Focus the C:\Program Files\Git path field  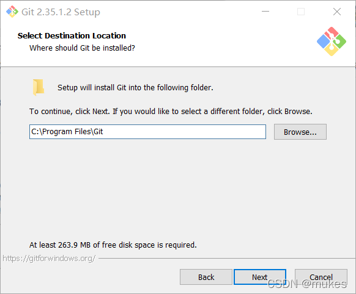click(147, 132)
